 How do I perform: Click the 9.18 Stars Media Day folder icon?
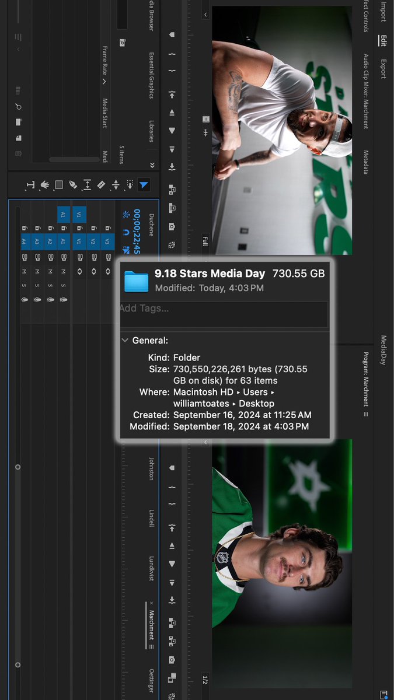137,282
